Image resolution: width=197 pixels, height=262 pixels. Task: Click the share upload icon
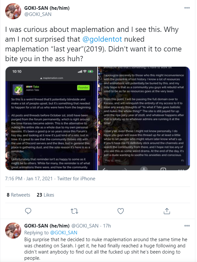pyautogui.click(x=167, y=211)
